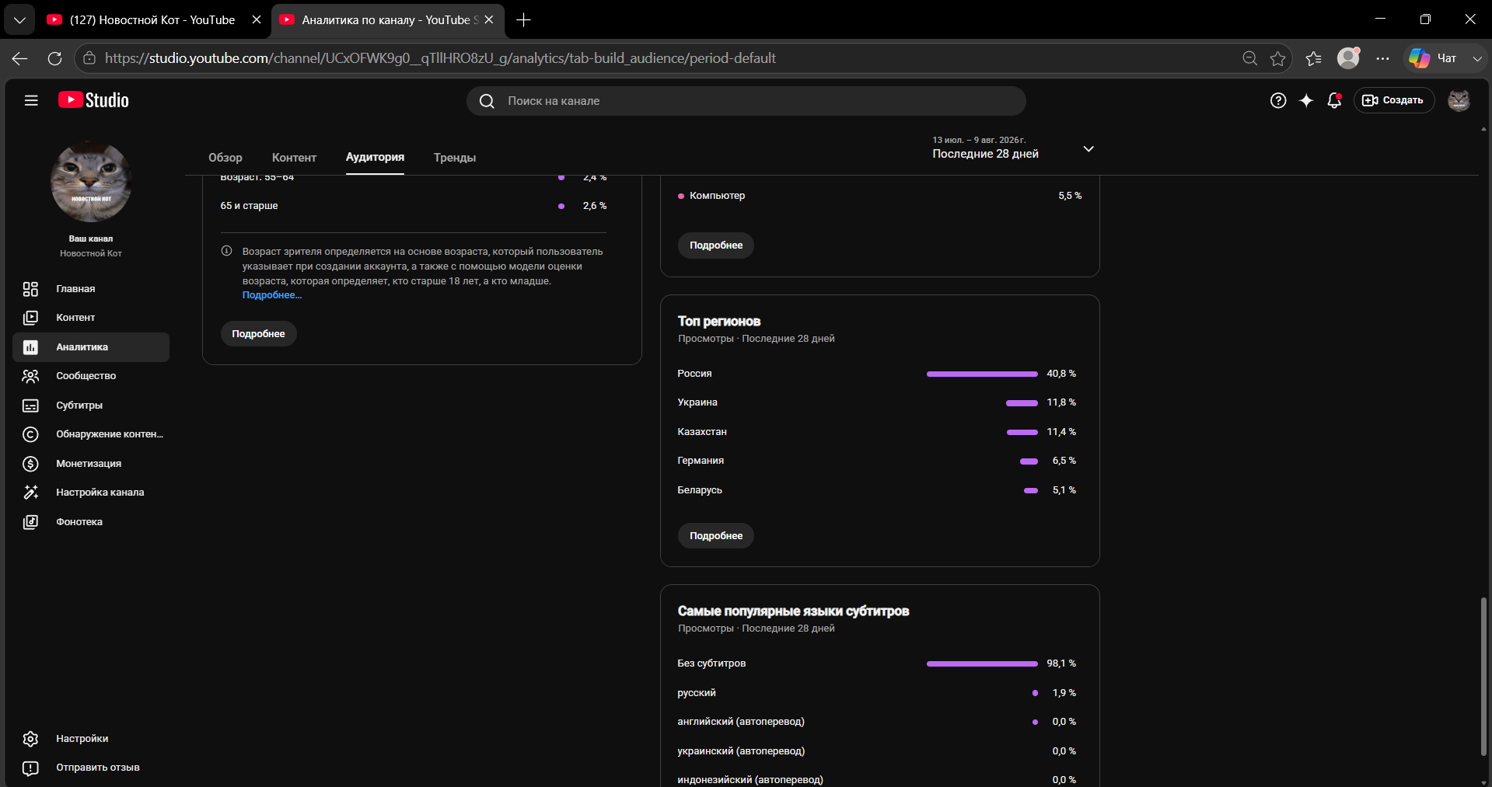The height and width of the screenshot is (787, 1492).
Task: Click Подробнее in Топ регионов card
Action: coord(716,536)
